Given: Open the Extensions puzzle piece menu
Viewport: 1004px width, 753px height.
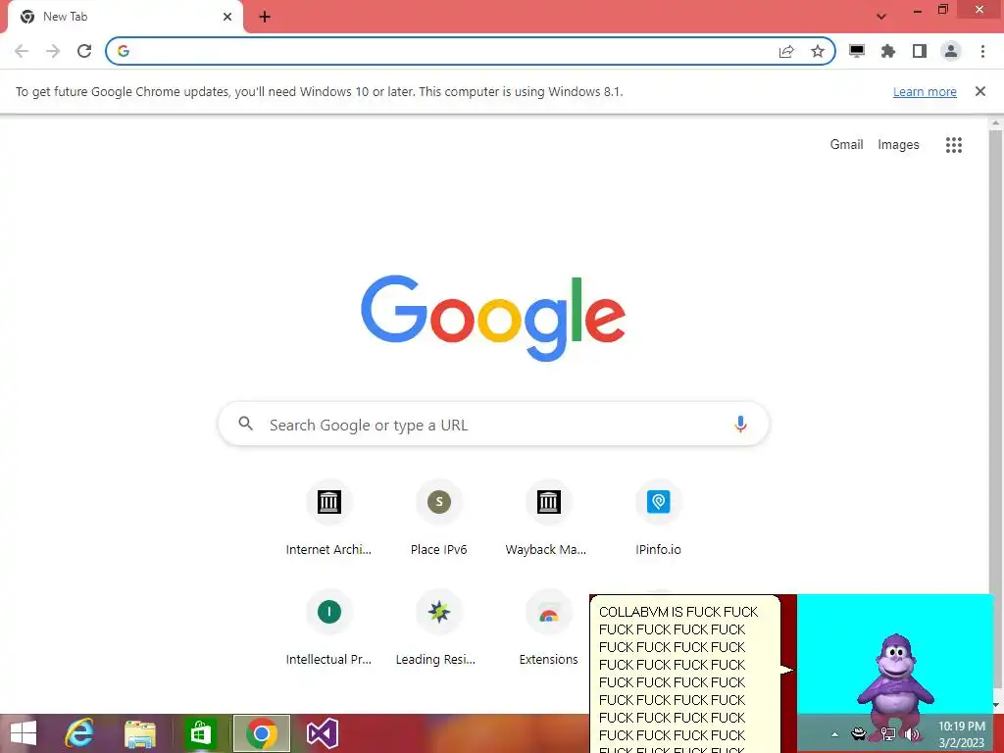Looking at the screenshot, I should (x=888, y=51).
